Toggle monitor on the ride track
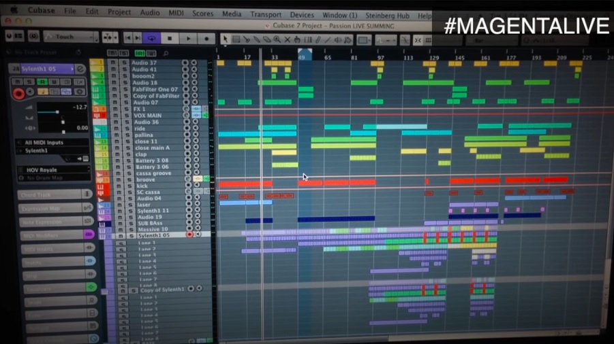 click(196, 128)
